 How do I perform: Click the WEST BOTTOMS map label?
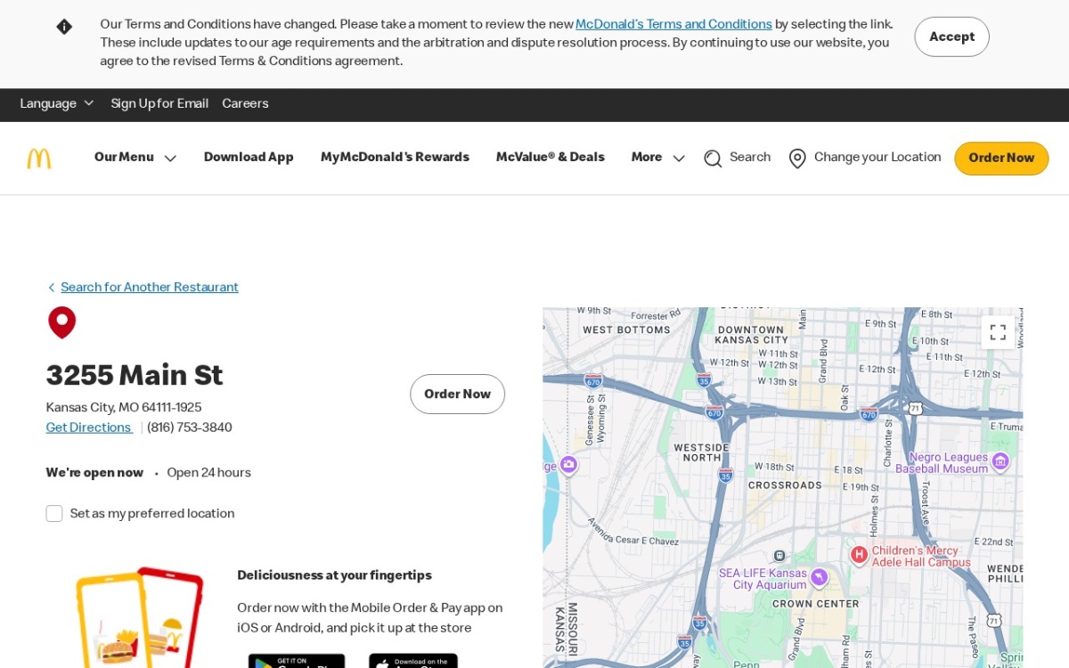(626, 330)
